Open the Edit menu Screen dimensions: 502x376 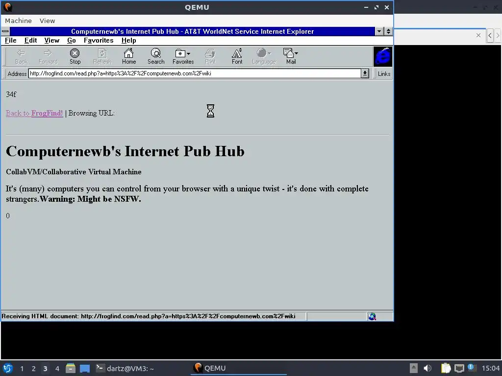pos(31,40)
